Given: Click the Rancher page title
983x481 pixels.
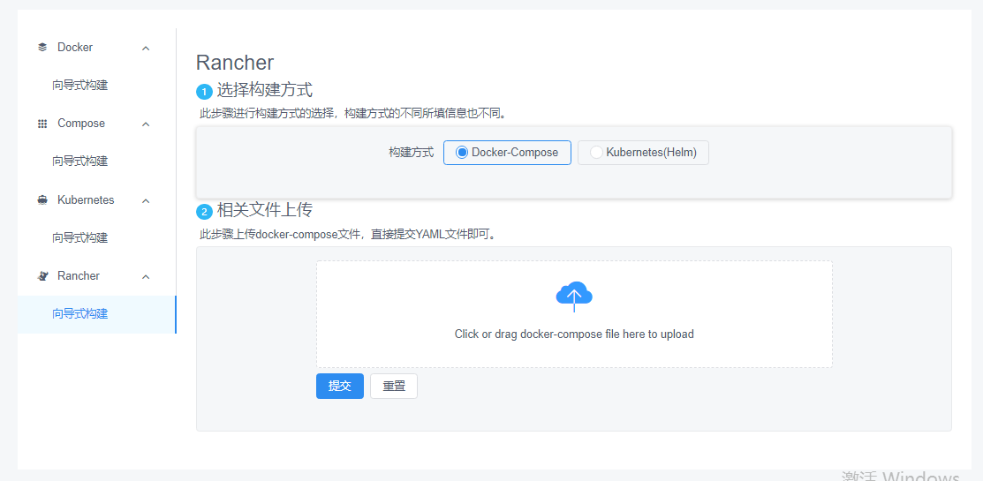Looking at the screenshot, I should [x=235, y=63].
